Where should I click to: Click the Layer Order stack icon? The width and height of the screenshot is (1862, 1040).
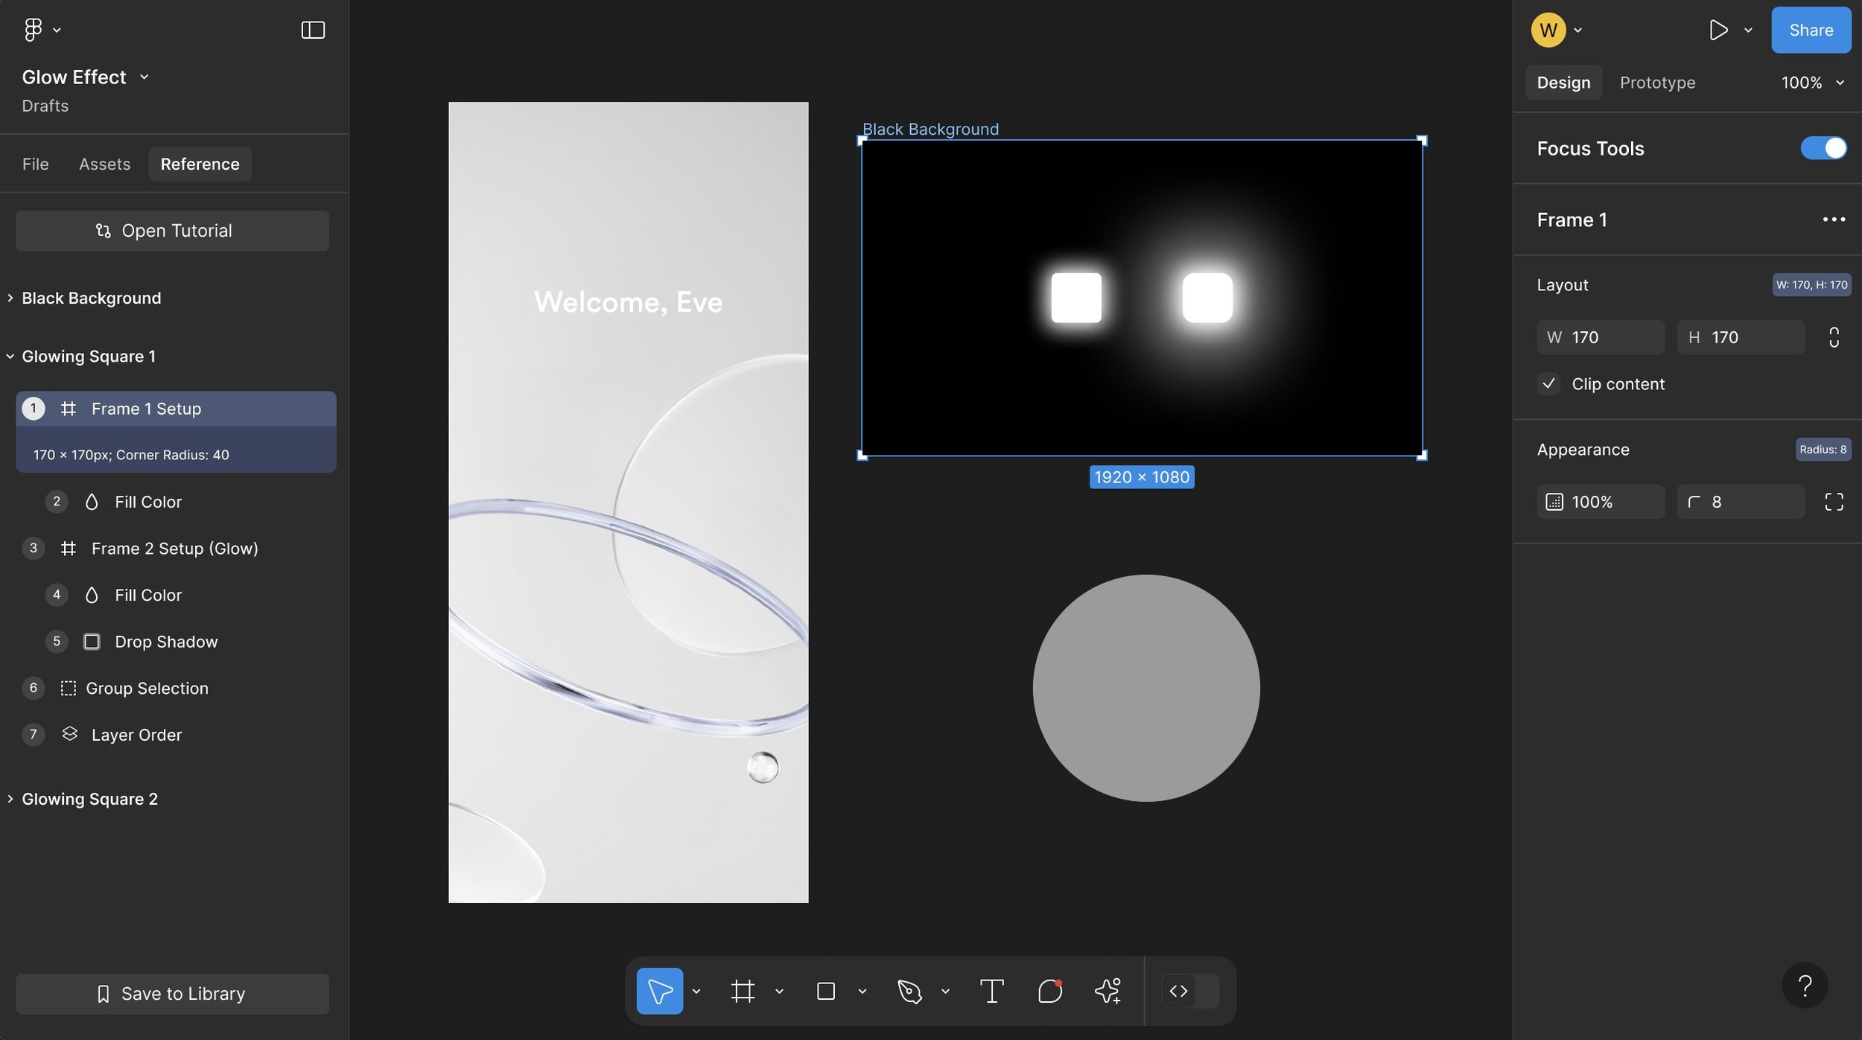click(x=69, y=734)
